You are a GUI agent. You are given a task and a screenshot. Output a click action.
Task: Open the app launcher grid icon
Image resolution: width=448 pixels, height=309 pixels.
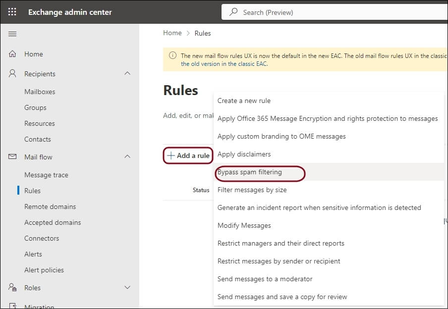click(x=12, y=12)
